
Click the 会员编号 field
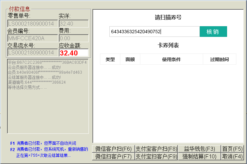click(32, 38)
